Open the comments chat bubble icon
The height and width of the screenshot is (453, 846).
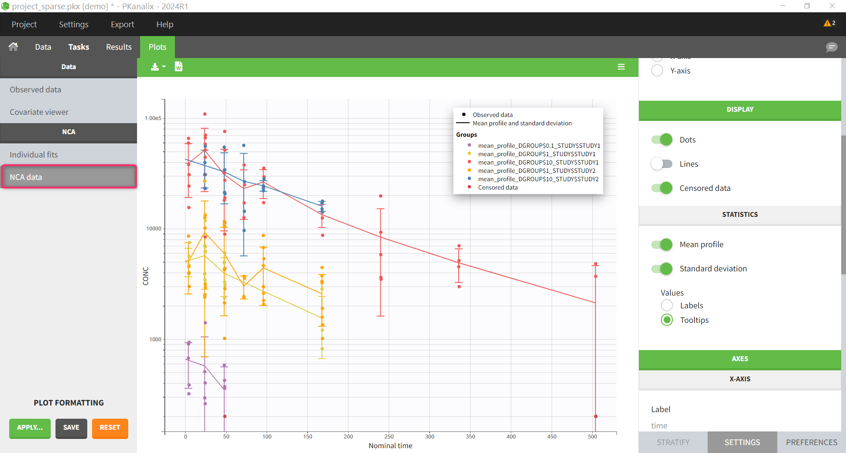831,47
